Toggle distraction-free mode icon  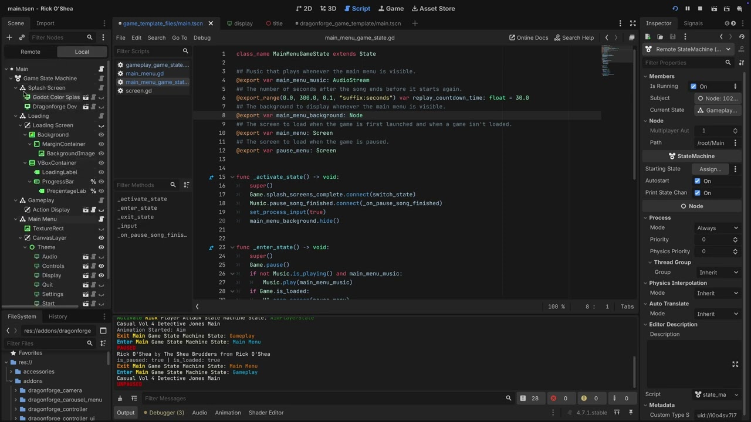632,23
